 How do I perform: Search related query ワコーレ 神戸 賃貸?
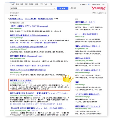[30, 19]
